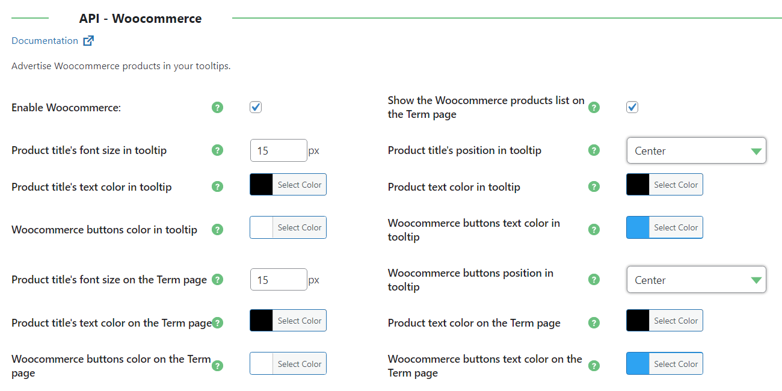Click the blue swatch for buttons text color on the Term page
This screenshot has width=782, height=391.
pyautogui.click(x=638, y=363)
